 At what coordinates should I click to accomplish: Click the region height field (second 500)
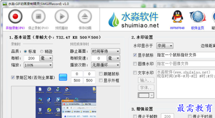89,80
